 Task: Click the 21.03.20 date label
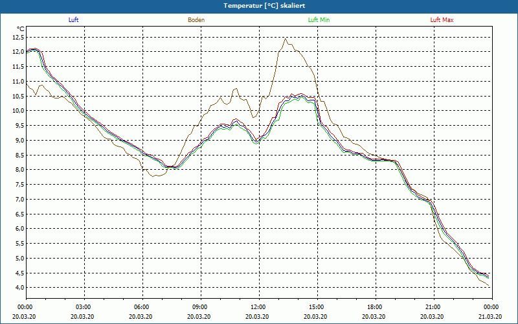click(490, 317)
